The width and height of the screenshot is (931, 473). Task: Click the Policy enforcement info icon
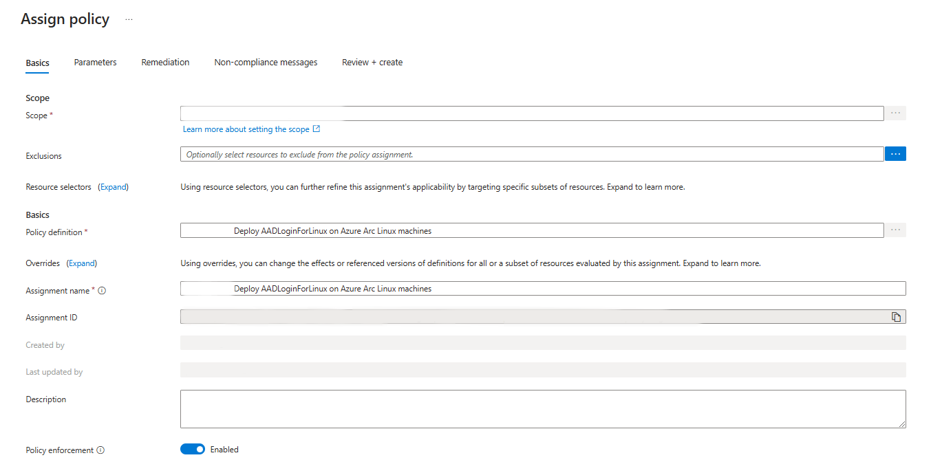[100, 450]
